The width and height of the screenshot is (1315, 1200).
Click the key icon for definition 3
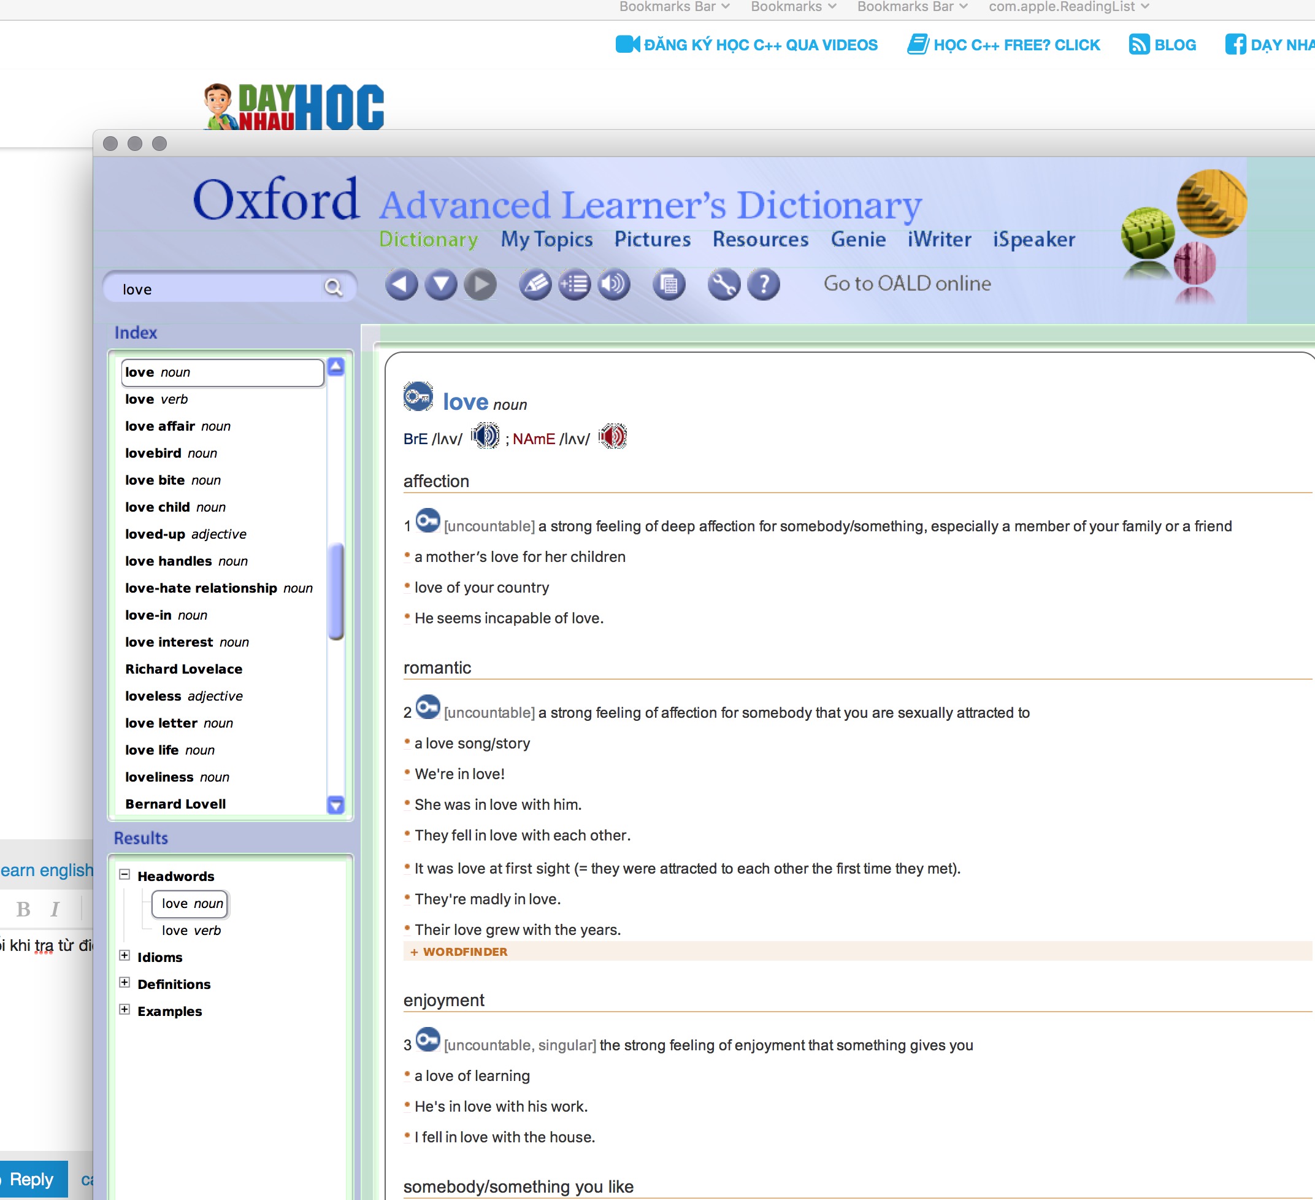point(428,1039)
